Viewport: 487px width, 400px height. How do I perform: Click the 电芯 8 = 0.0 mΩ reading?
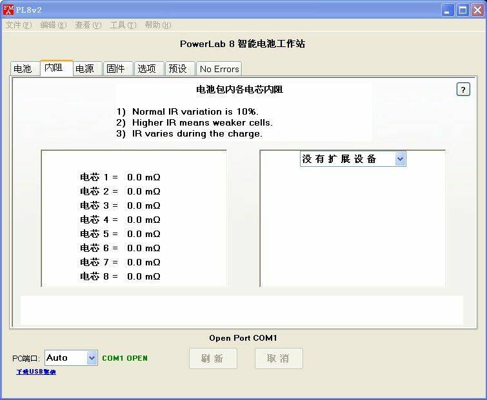coord(120,276)
